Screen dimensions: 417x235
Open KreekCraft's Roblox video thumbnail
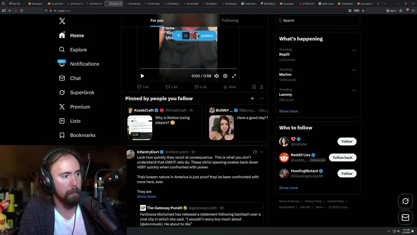tap(140, 128)
